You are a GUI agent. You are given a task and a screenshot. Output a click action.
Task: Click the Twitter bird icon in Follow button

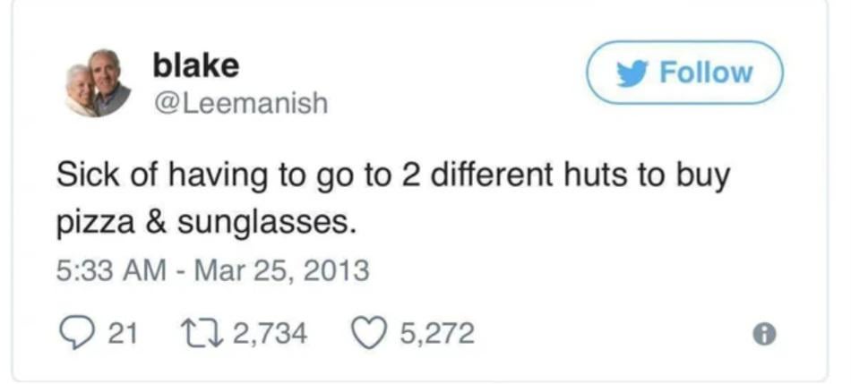click(637, 72)
